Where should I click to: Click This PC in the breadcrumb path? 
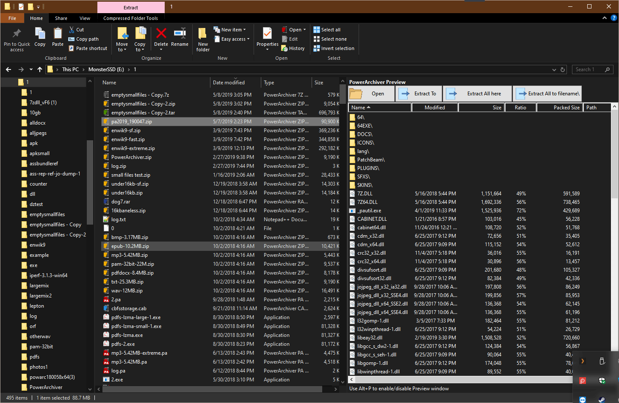70,69
